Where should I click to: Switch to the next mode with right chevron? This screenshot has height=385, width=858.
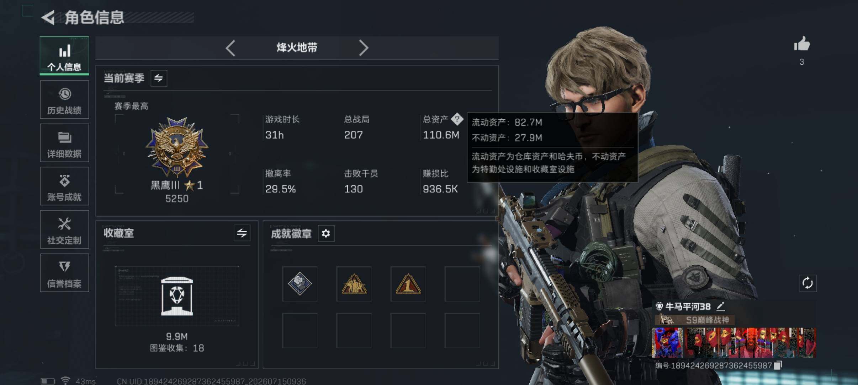(x=363, y=48)
